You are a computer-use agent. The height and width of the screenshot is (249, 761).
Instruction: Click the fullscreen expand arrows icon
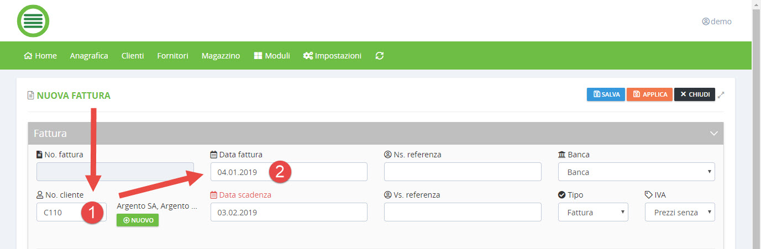tap(721, 95)
